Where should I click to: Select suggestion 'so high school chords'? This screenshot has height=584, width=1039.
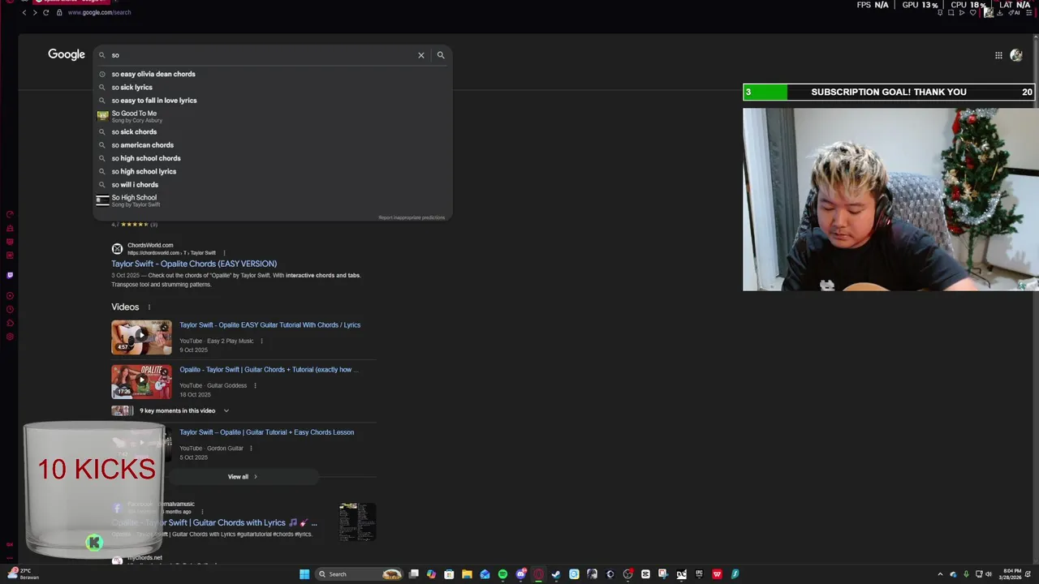point(272,158)
